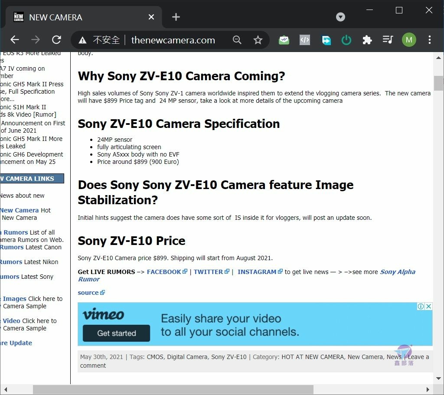Screen dimensions: 444x395
Task: Open the tab search dropdown arrow
Action: click(340, 17)
